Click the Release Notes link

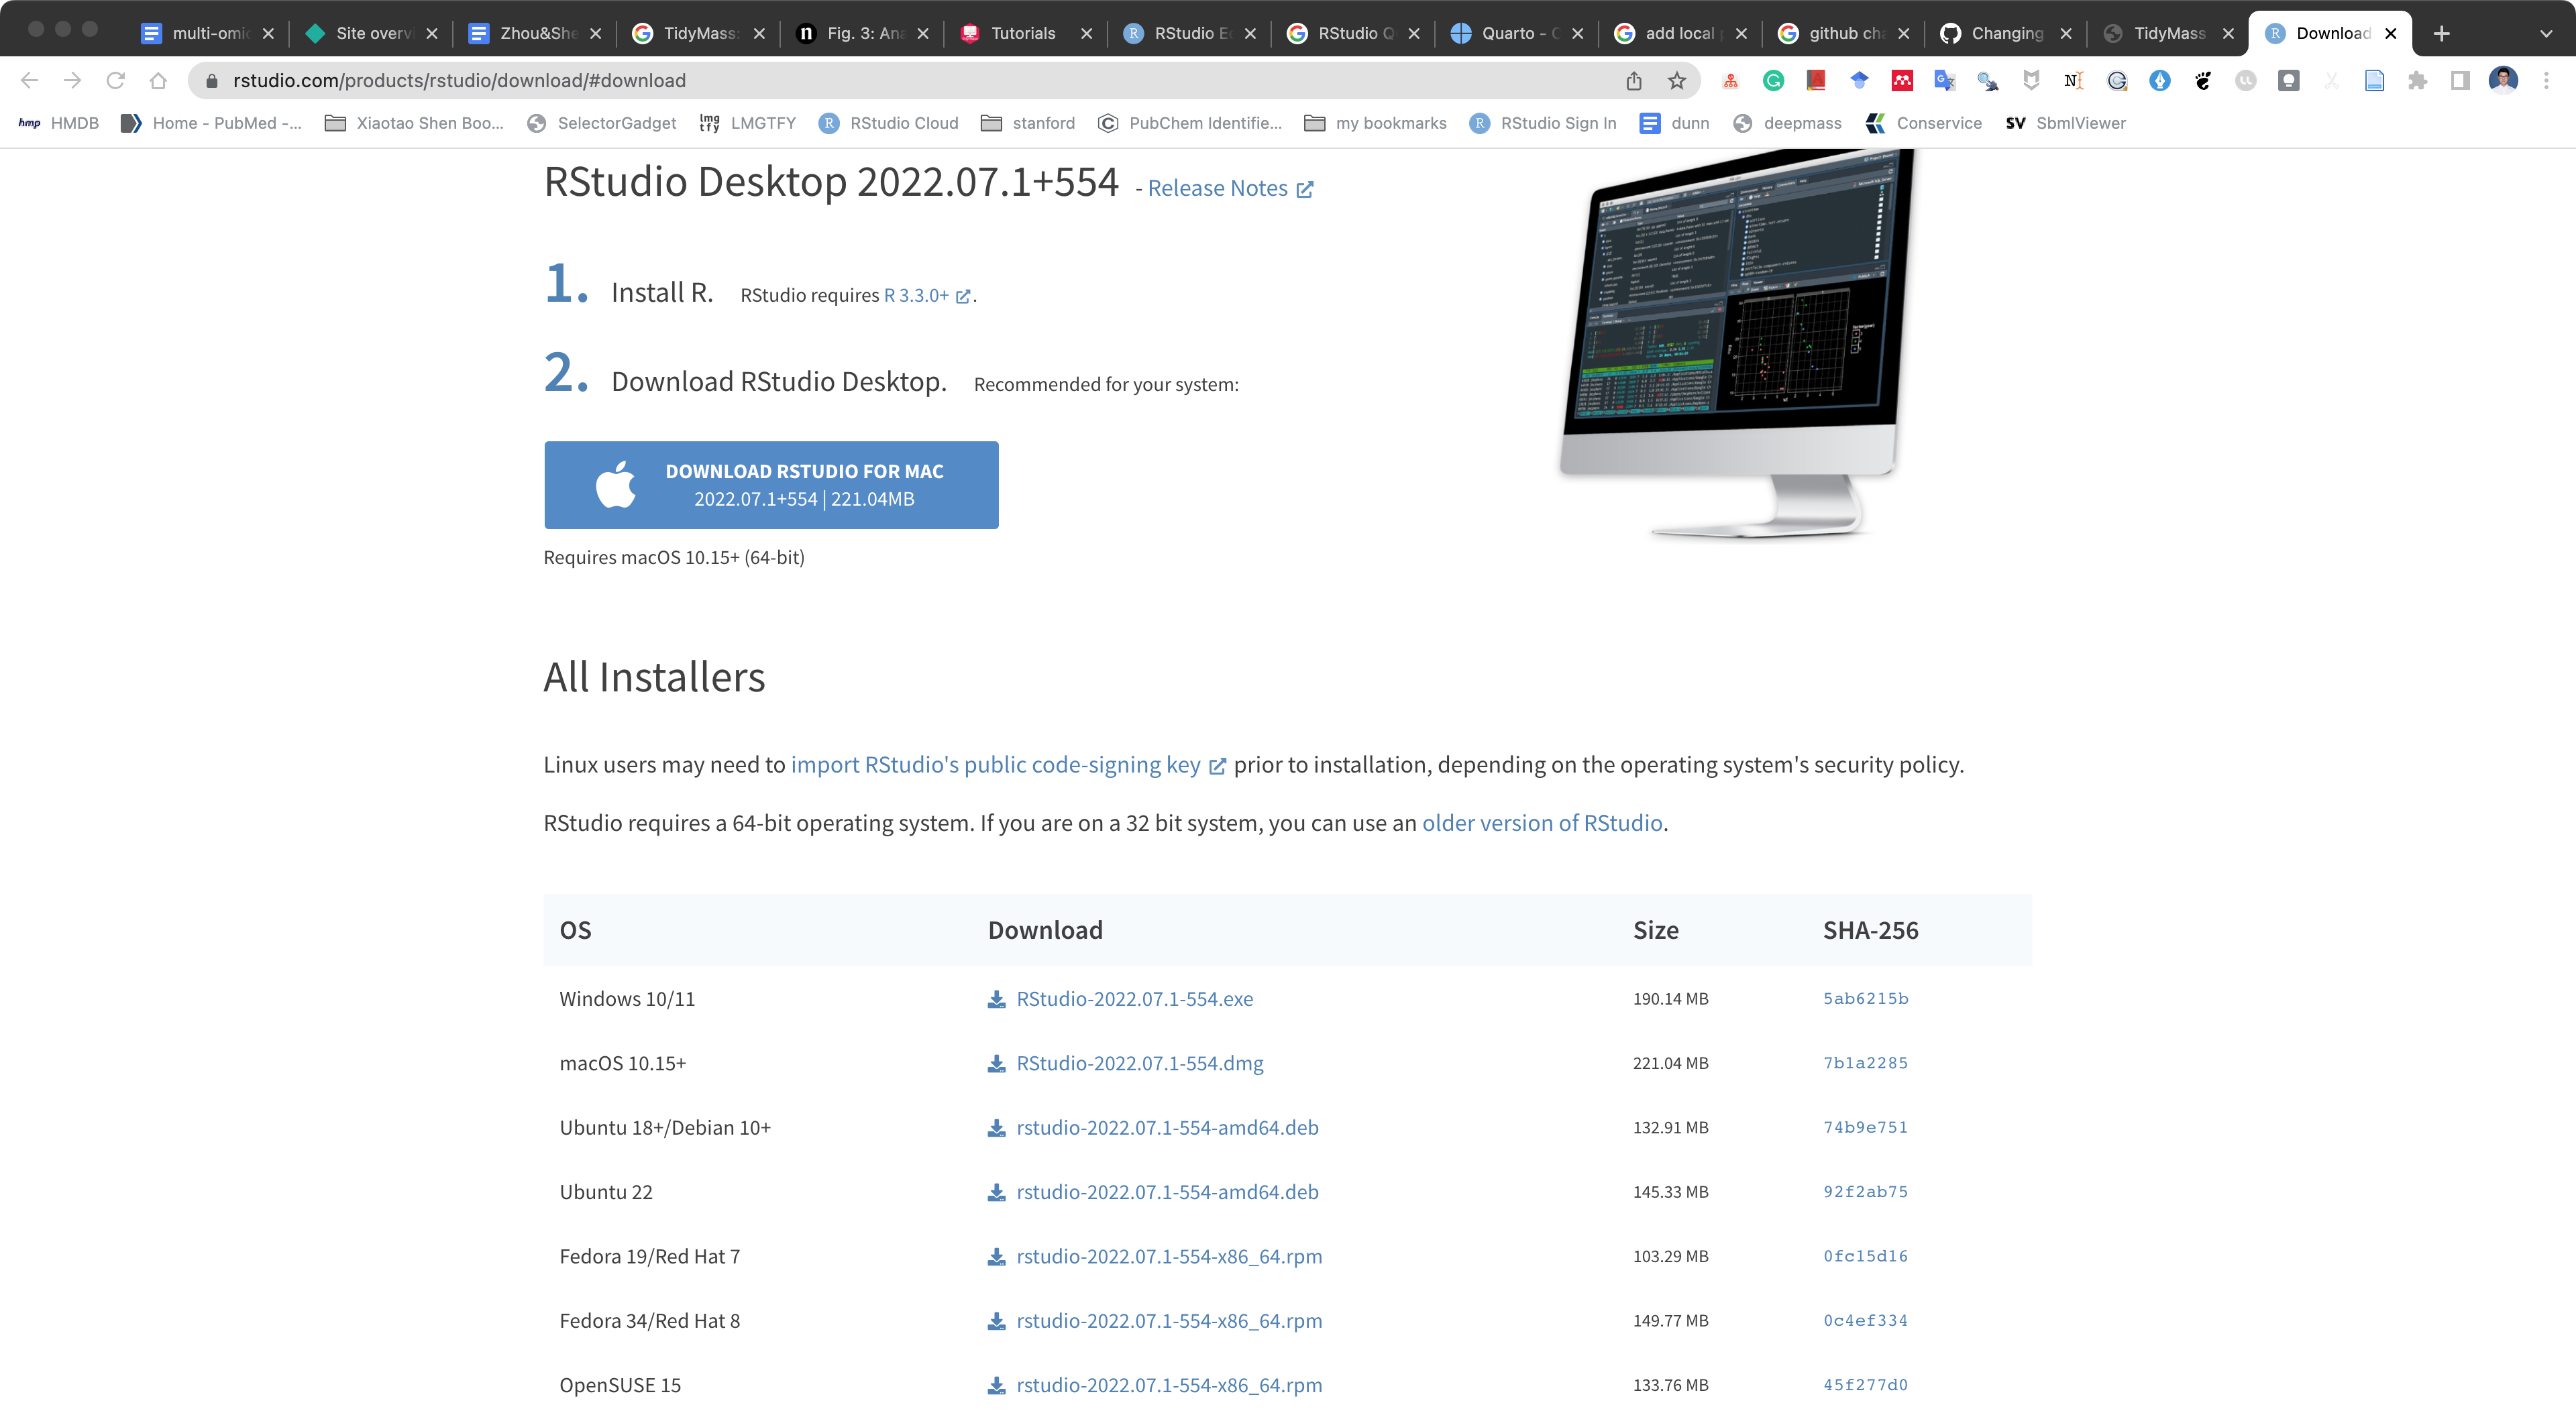pyautogui.click(x=1217, y=189)
